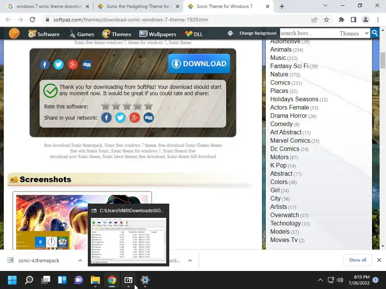The image size is (386, 289).
Task: Open Settings gear on taskbar
Action: pos(145,280)
